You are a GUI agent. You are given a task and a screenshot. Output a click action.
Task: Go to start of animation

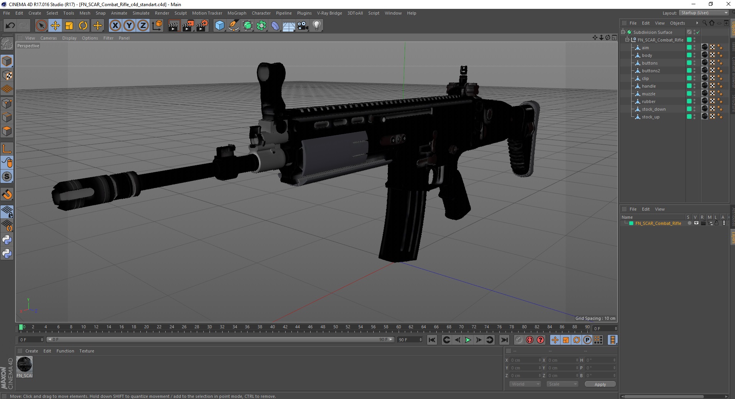(432, 340)
